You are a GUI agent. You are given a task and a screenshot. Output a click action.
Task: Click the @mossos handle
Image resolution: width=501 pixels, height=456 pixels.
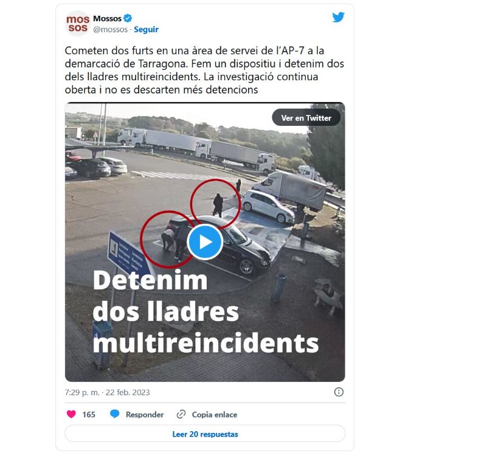pyautogui.click(x=110, y=29)
